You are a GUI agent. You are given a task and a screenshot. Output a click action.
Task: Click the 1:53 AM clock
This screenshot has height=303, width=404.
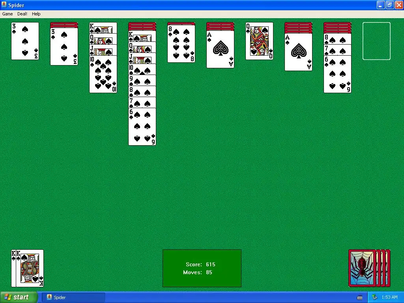pos(389,297)
